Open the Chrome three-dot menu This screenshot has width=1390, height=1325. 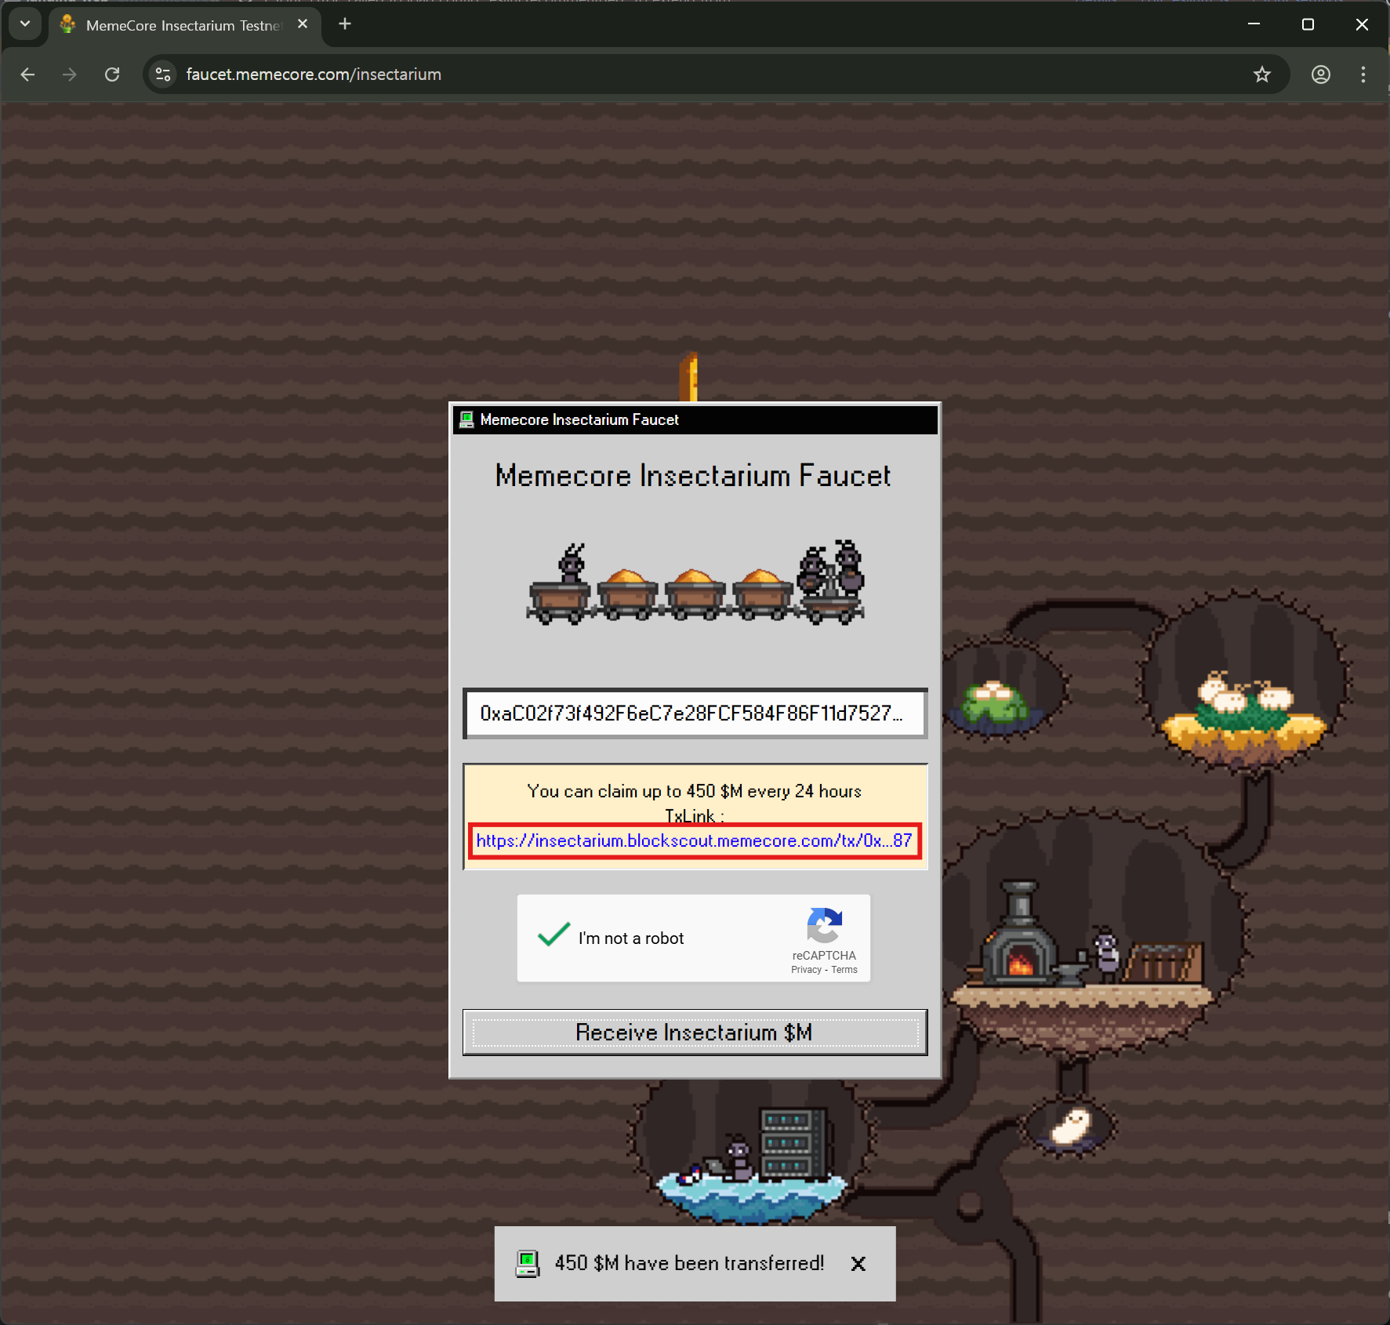1363,74
